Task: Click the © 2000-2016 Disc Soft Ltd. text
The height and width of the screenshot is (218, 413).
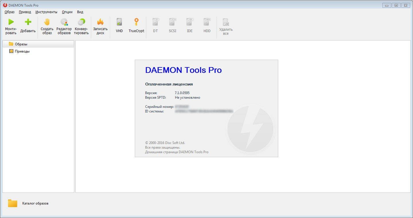Action: pos(165,143)
